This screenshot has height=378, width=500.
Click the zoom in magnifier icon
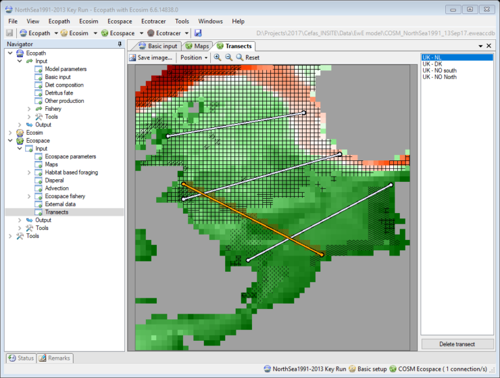point(217,57)
